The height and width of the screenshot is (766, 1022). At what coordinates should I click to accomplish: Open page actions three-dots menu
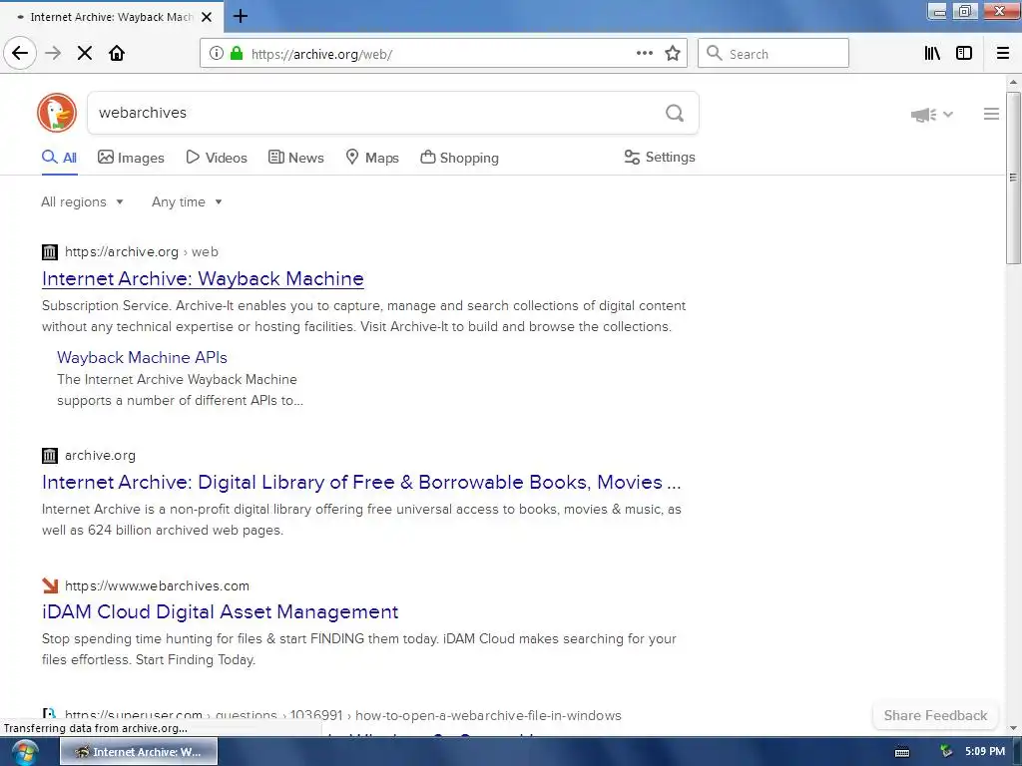click(644, 54)
